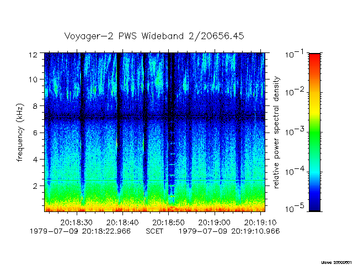Click the 10^-3 colorbar label
353x265 pixels.
point(295,131)
